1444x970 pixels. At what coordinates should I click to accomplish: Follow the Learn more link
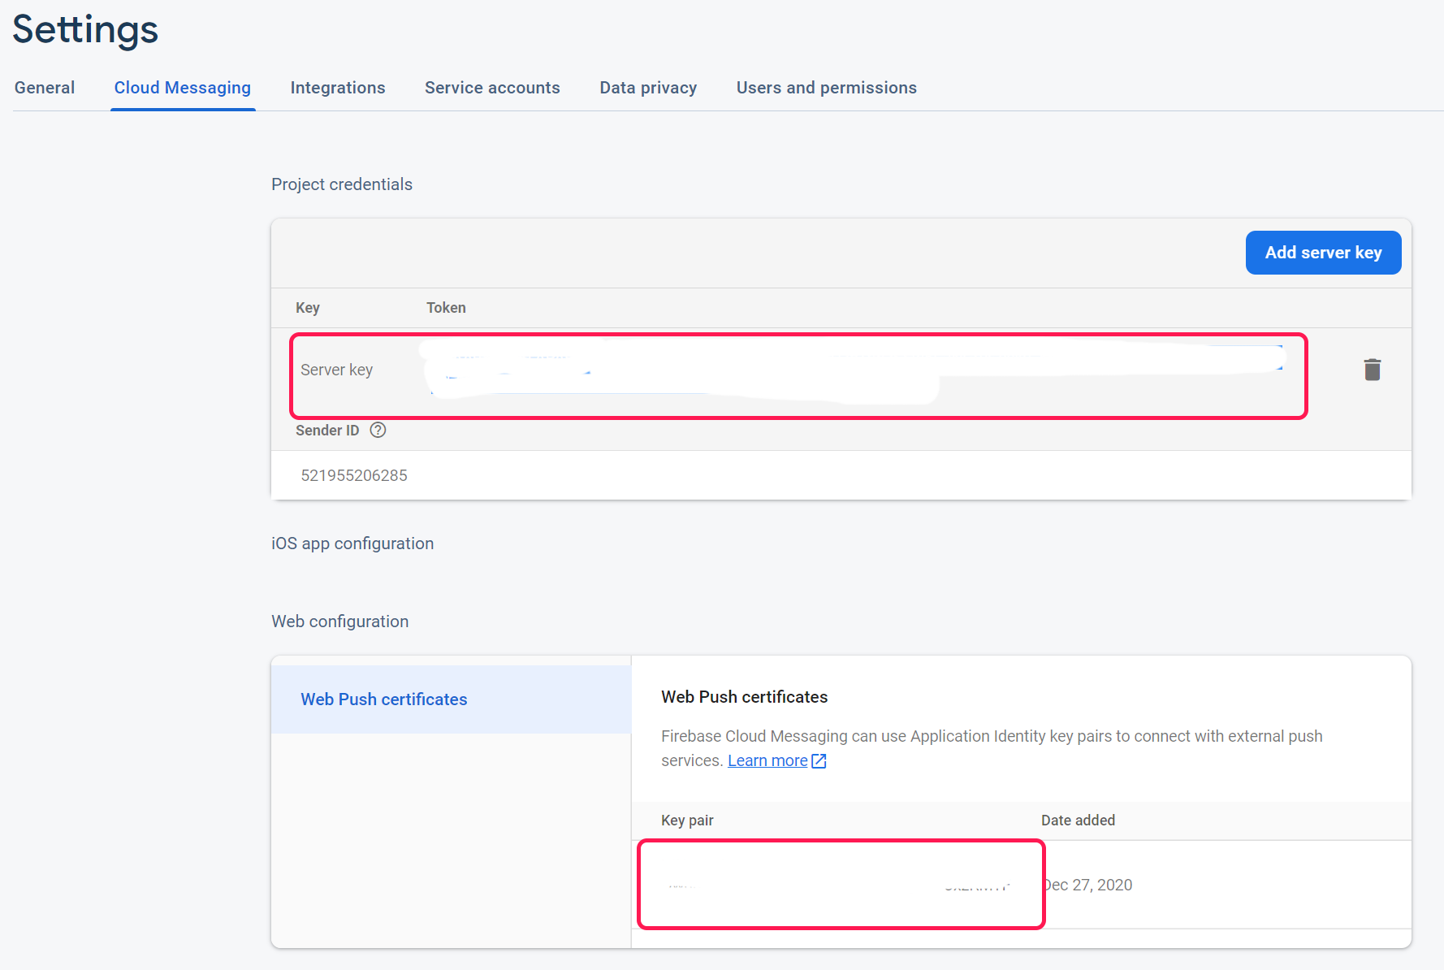(x=767, y=761)
